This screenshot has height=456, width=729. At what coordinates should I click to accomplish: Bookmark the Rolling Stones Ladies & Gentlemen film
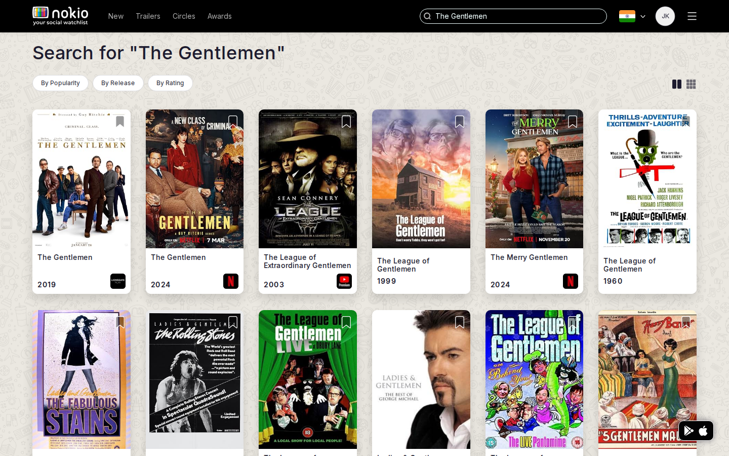[233, 322]
